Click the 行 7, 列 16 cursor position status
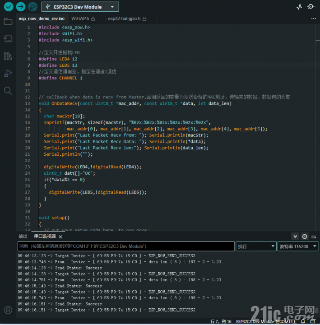The image size is (320, 325). click(221, 321)
